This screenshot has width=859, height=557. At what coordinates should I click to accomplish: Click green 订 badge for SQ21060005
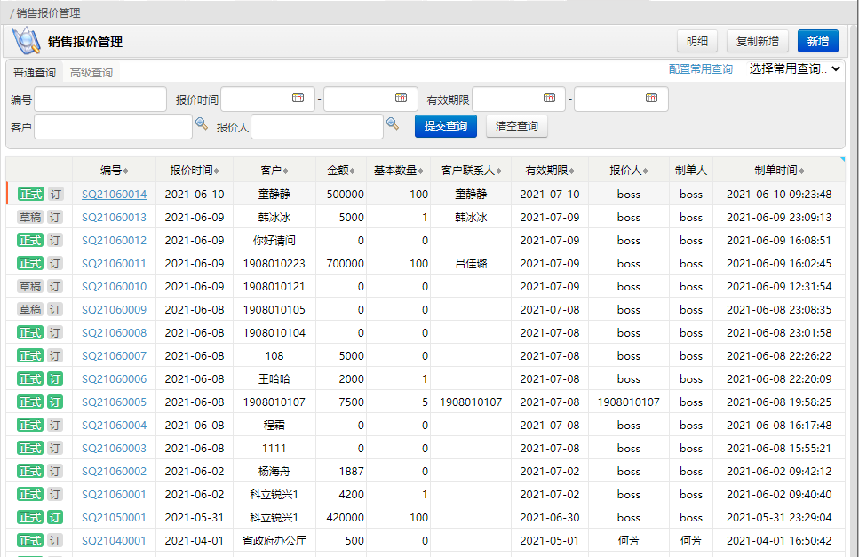[x=55, y=402]
